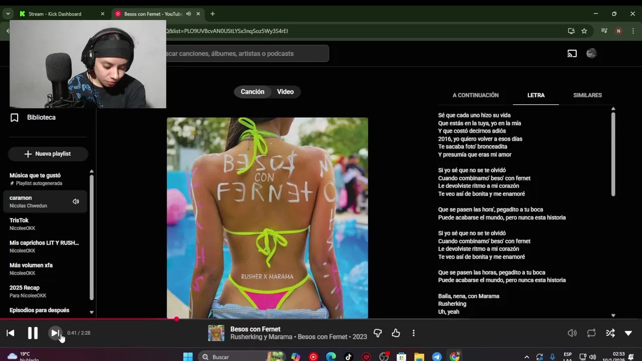Image resolution: width=642 pixels, height=361 pixels.
Task: Click the lyrics panel scroll down arrow
Action: (x=613, y=315)
